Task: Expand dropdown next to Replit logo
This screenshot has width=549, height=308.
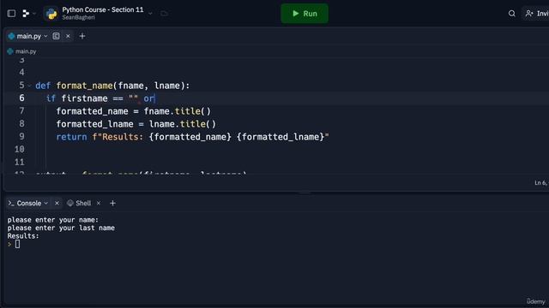Action: [x=34, y=14]
